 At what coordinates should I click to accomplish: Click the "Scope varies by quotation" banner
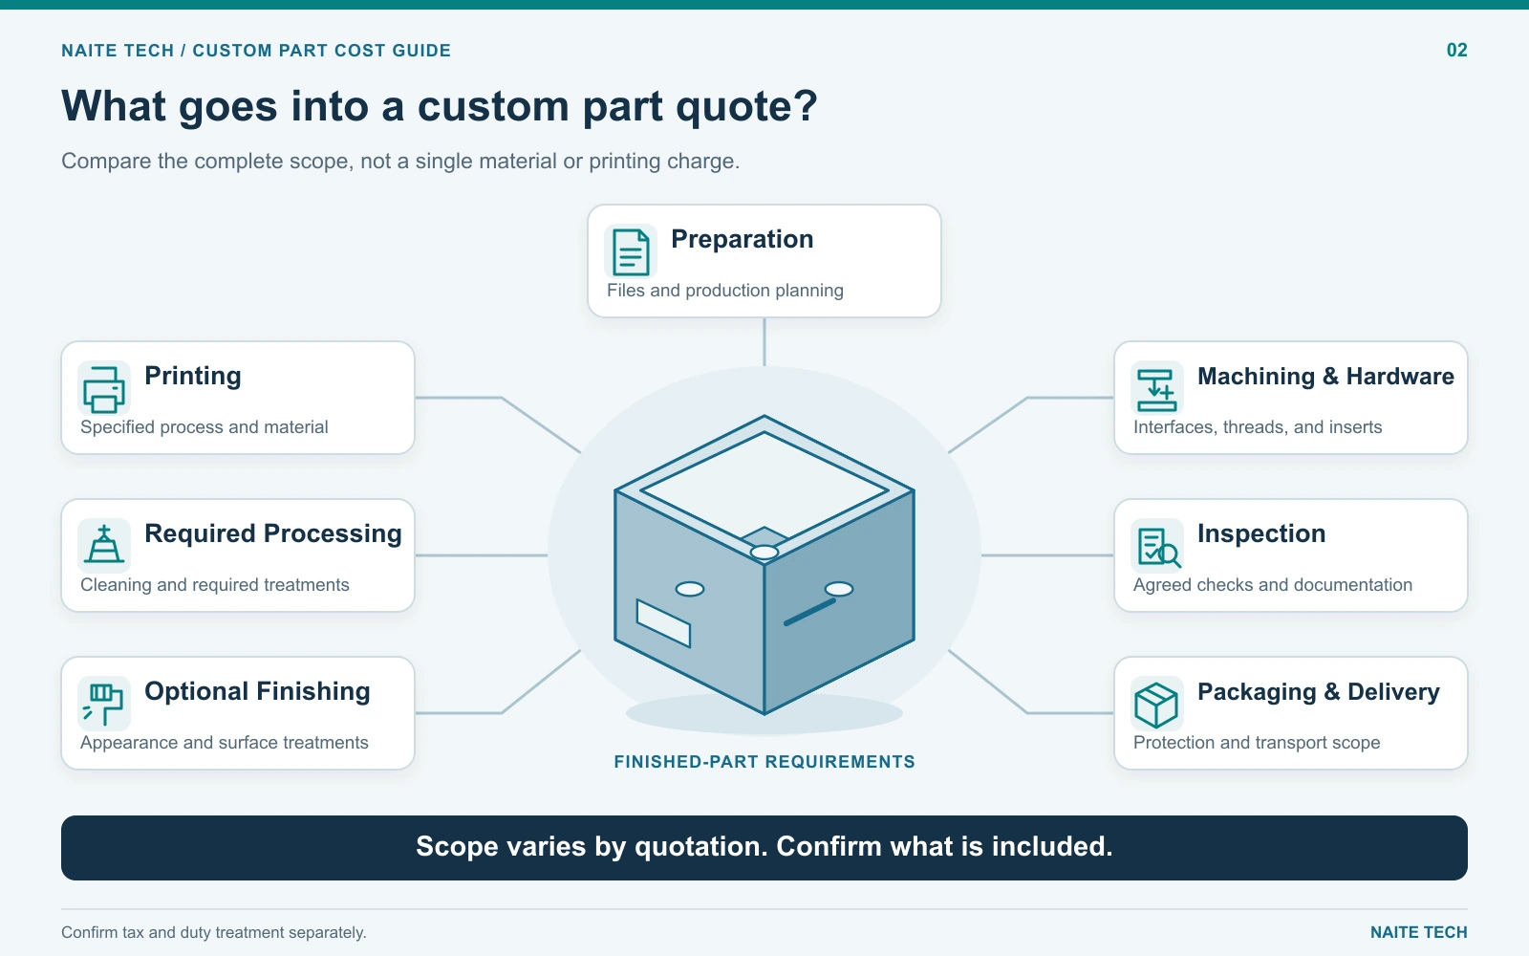(x=764, y=848)
